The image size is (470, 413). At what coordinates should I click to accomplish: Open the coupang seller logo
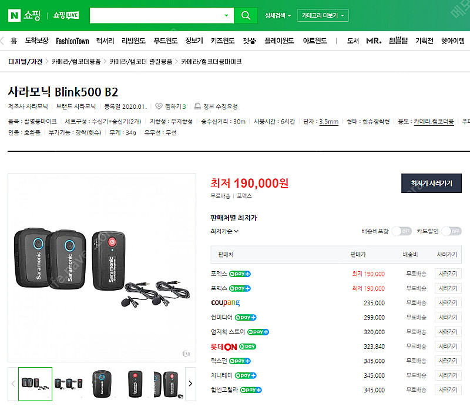point(226,302)
